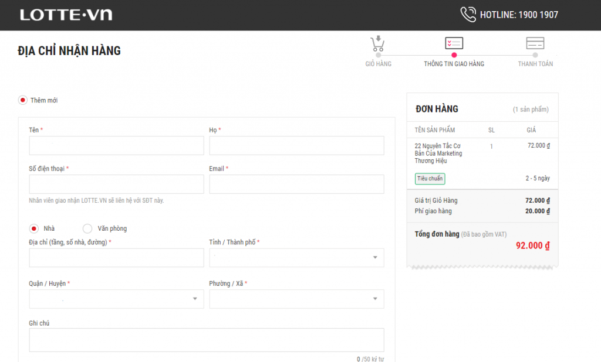This screenshot has height=362, width=601.
Task: Click the shopping cart step icon
Action: tap(378, 43)
